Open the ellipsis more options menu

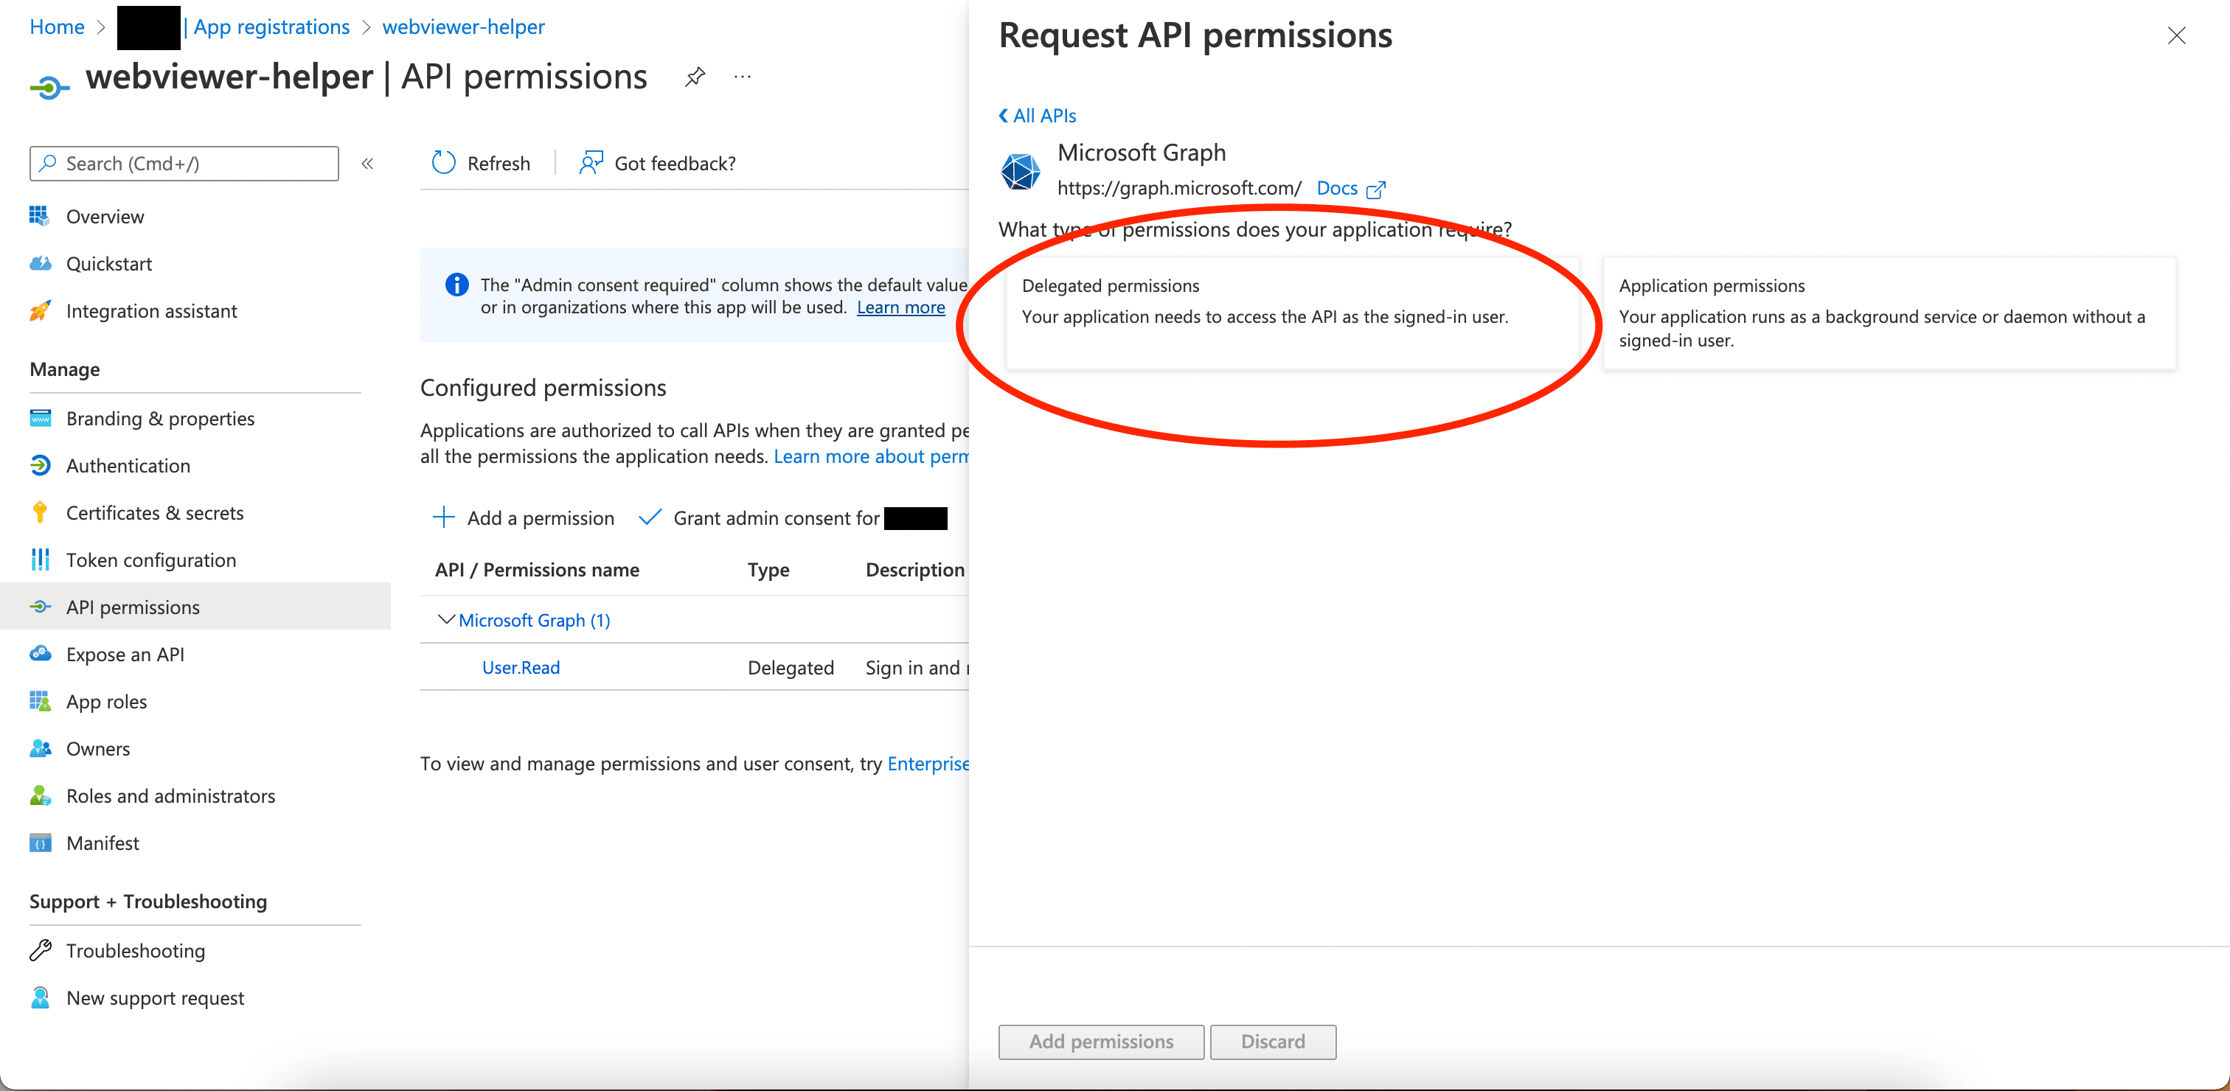click(x=742, y=77)
